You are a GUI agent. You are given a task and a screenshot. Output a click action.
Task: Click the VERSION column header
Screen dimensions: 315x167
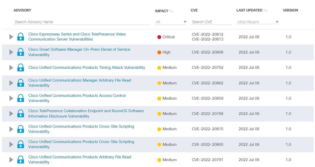click(x=291, y=10)
